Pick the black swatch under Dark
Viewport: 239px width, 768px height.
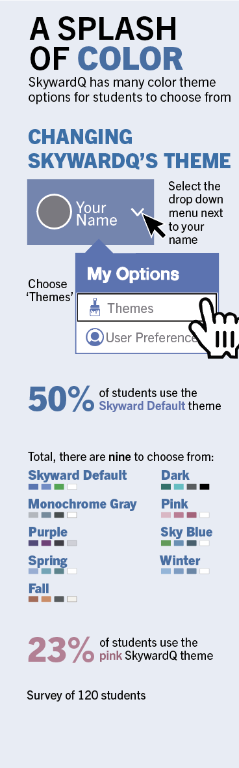205,487
